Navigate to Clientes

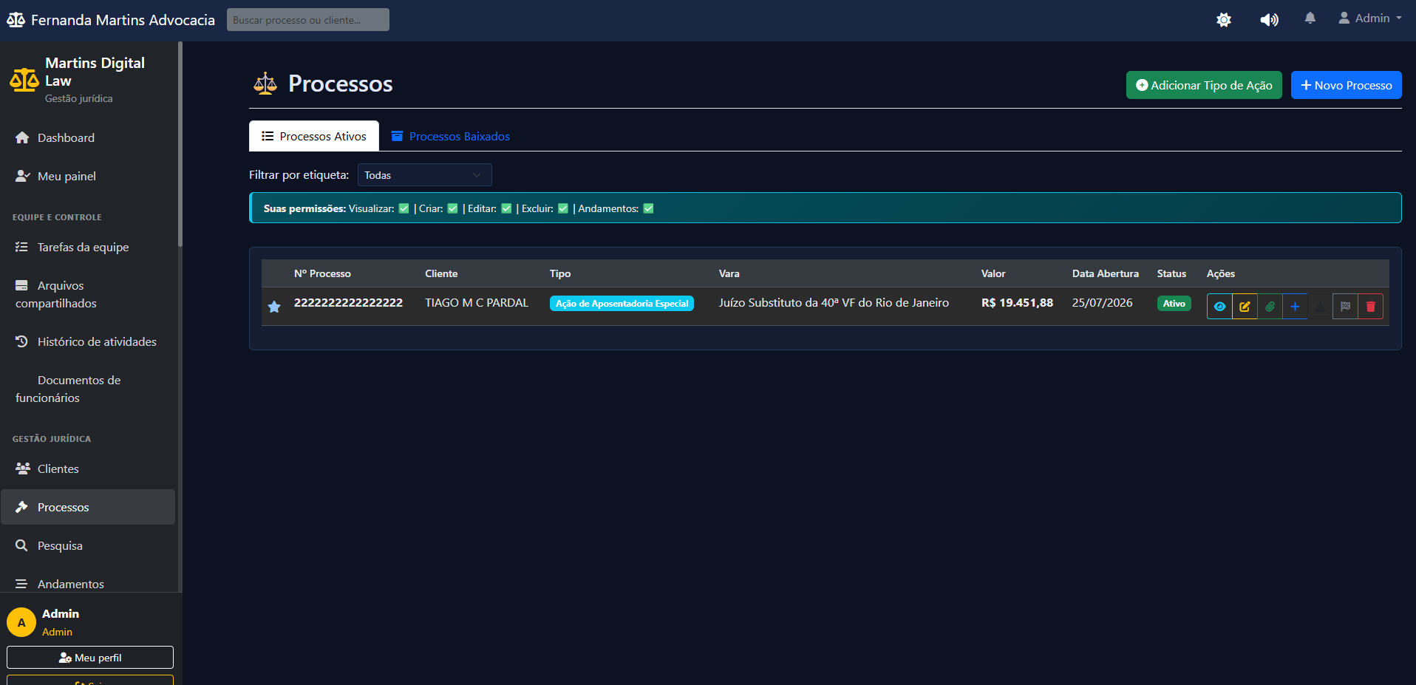click(88, 468)
